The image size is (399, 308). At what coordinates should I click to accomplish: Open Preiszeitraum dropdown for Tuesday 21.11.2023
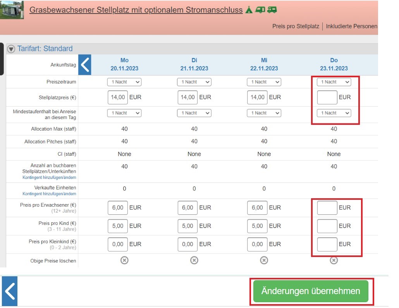[194, 82]
